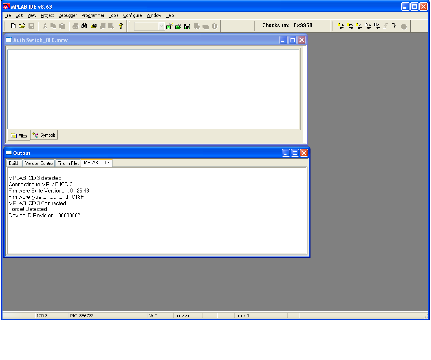Click the Save Workspace green floppy icon

pos(187,26)
